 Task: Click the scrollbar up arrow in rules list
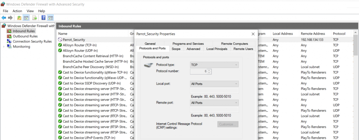[355, 33]
